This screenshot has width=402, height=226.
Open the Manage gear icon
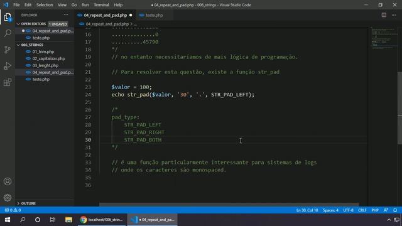pyautogui.click(x=8, y=198)
